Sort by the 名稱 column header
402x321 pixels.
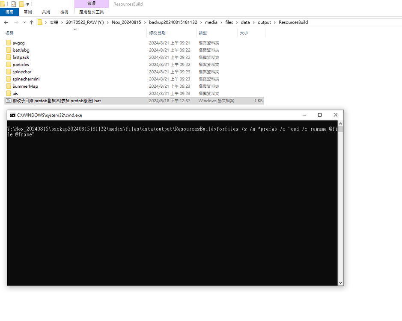pyautogui.click(x=9, y=33)
